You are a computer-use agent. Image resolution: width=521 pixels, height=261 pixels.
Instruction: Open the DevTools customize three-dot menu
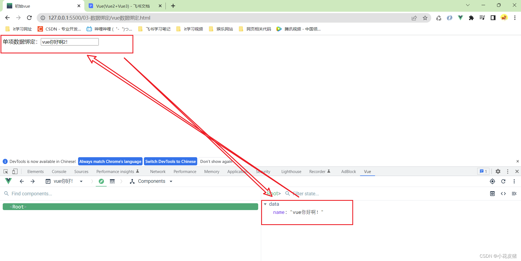(508, 171)
